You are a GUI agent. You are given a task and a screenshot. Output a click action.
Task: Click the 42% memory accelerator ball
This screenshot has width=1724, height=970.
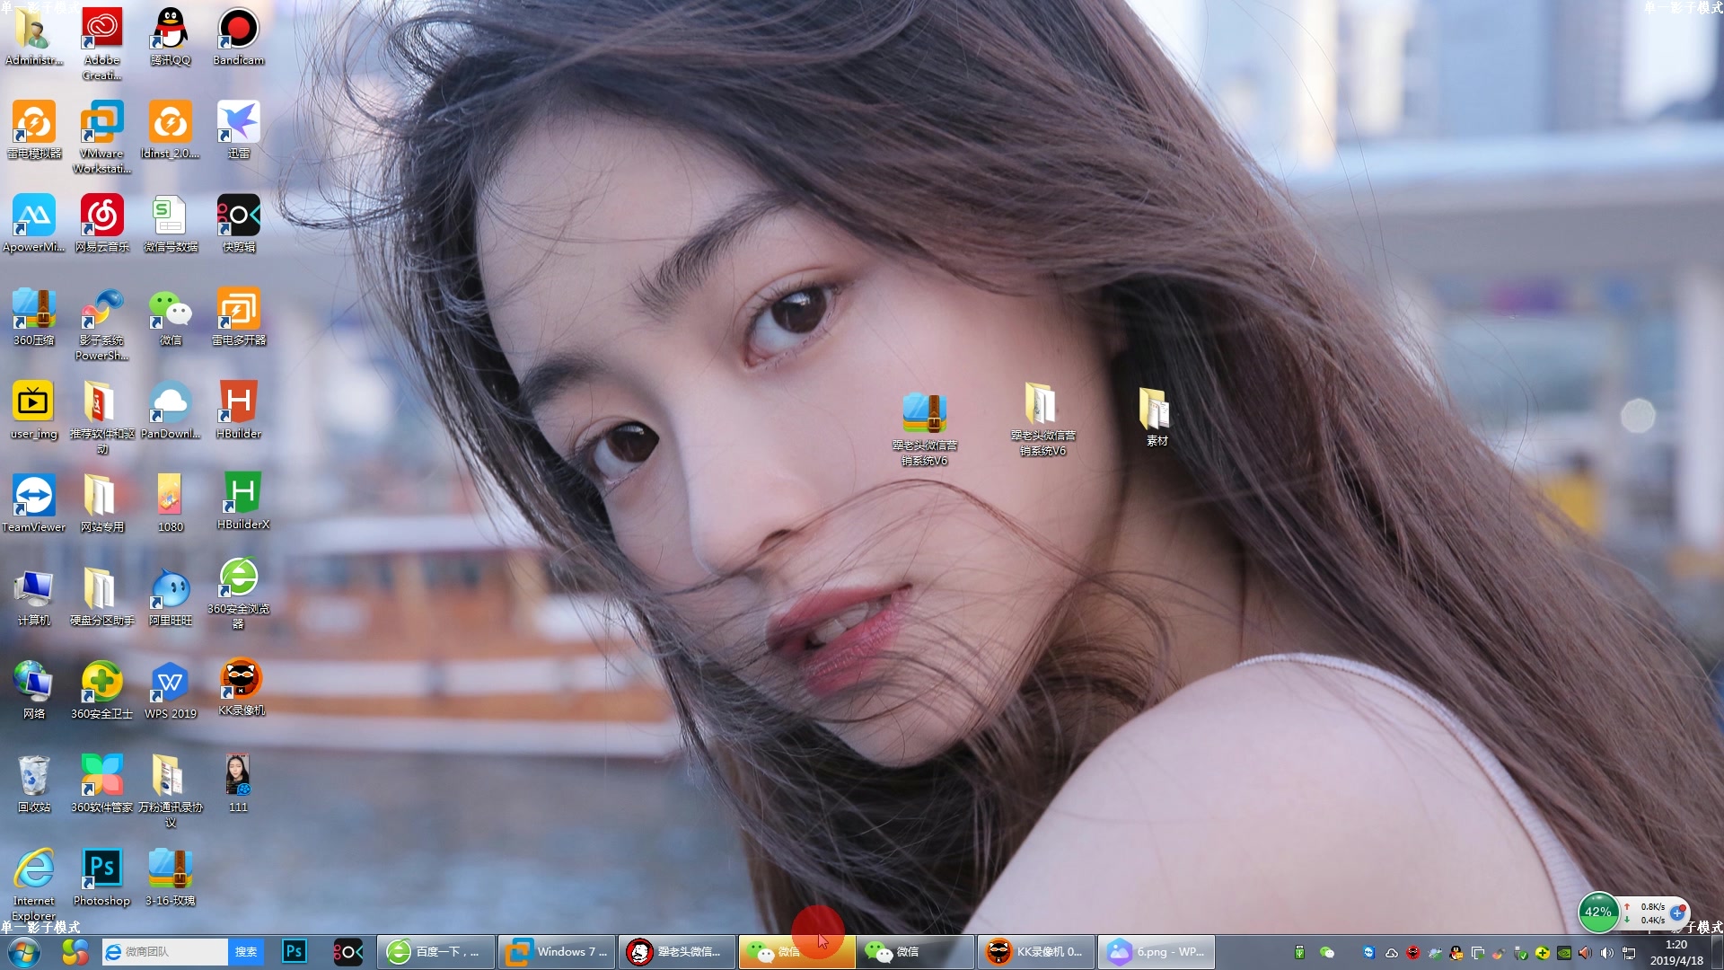point(1597,913)
